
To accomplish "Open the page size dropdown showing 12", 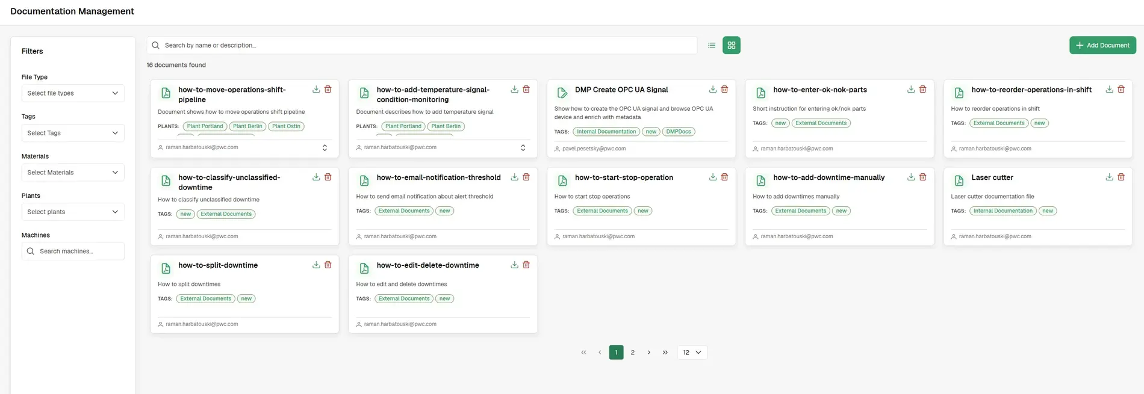I will click(x=692, y=352).
